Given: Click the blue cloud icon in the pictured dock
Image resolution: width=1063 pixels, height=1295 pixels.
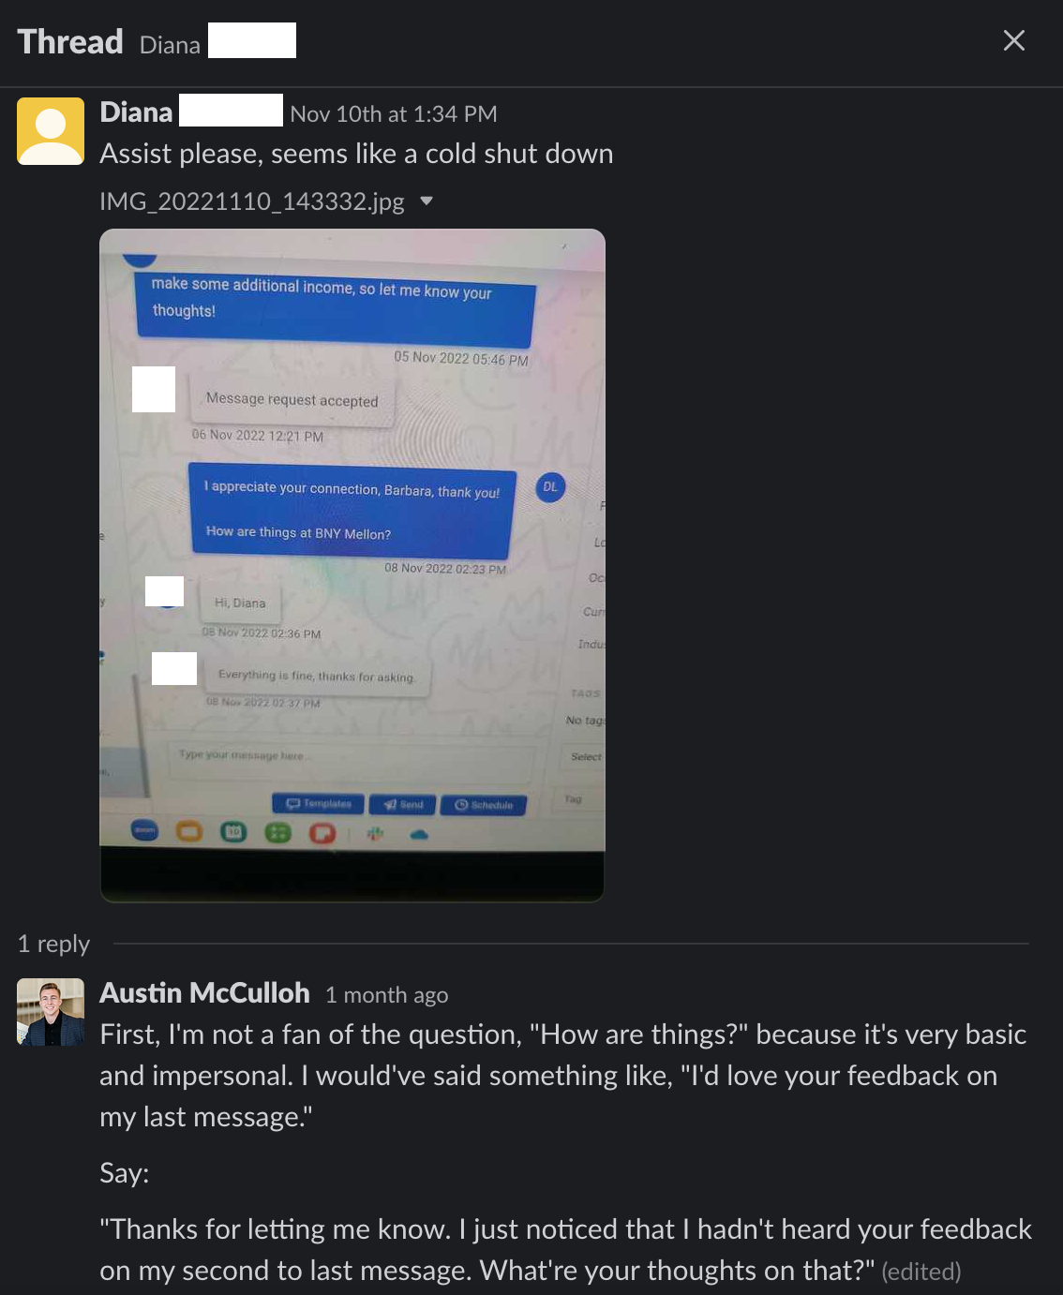Looking at the screenshot, I should click(419, 834).
